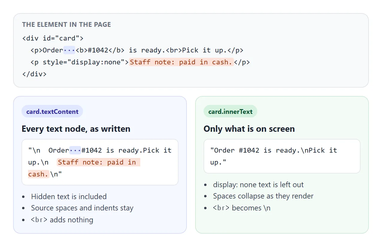
Task: Click the "<br> adds nothing" bullet
Action: point(62,220)
